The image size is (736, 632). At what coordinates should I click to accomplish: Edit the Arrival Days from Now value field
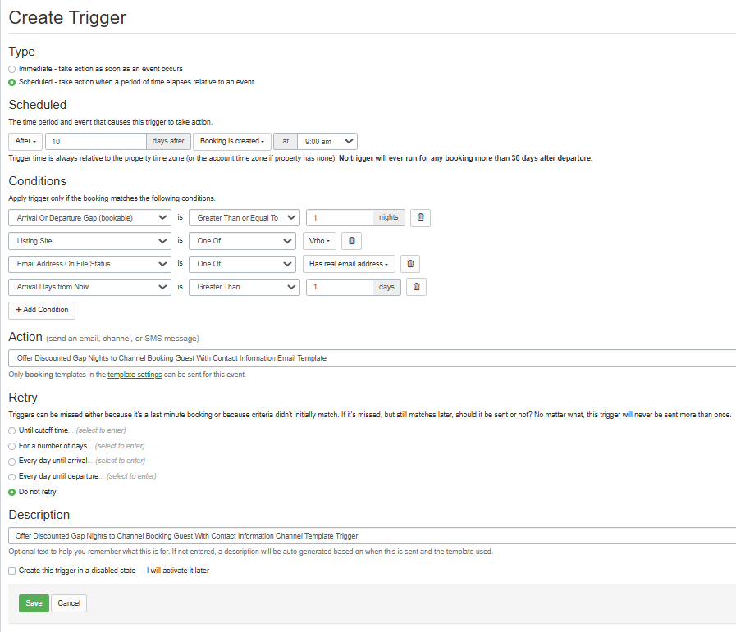pos(340,287)
